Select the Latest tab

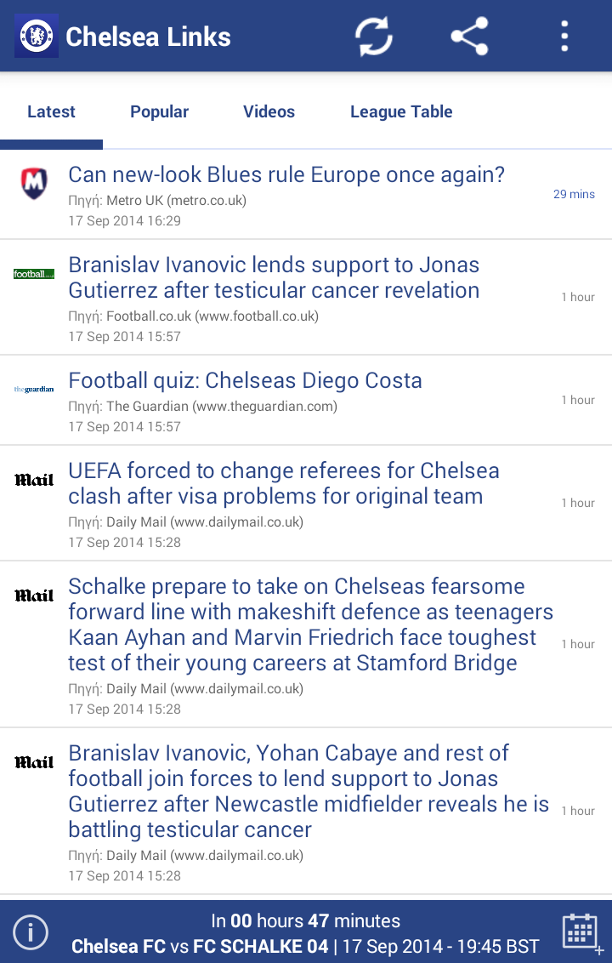point(51,111)
